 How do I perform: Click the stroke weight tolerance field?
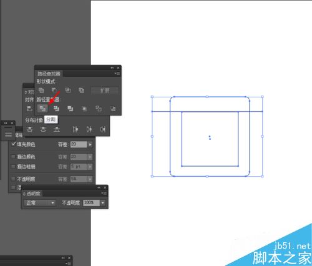click(x=79, y=167)
